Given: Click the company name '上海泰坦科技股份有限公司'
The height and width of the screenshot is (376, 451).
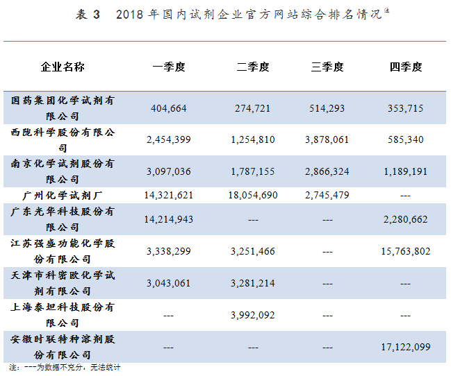Looking at the screenshot, I should click(x=63, y=314).
